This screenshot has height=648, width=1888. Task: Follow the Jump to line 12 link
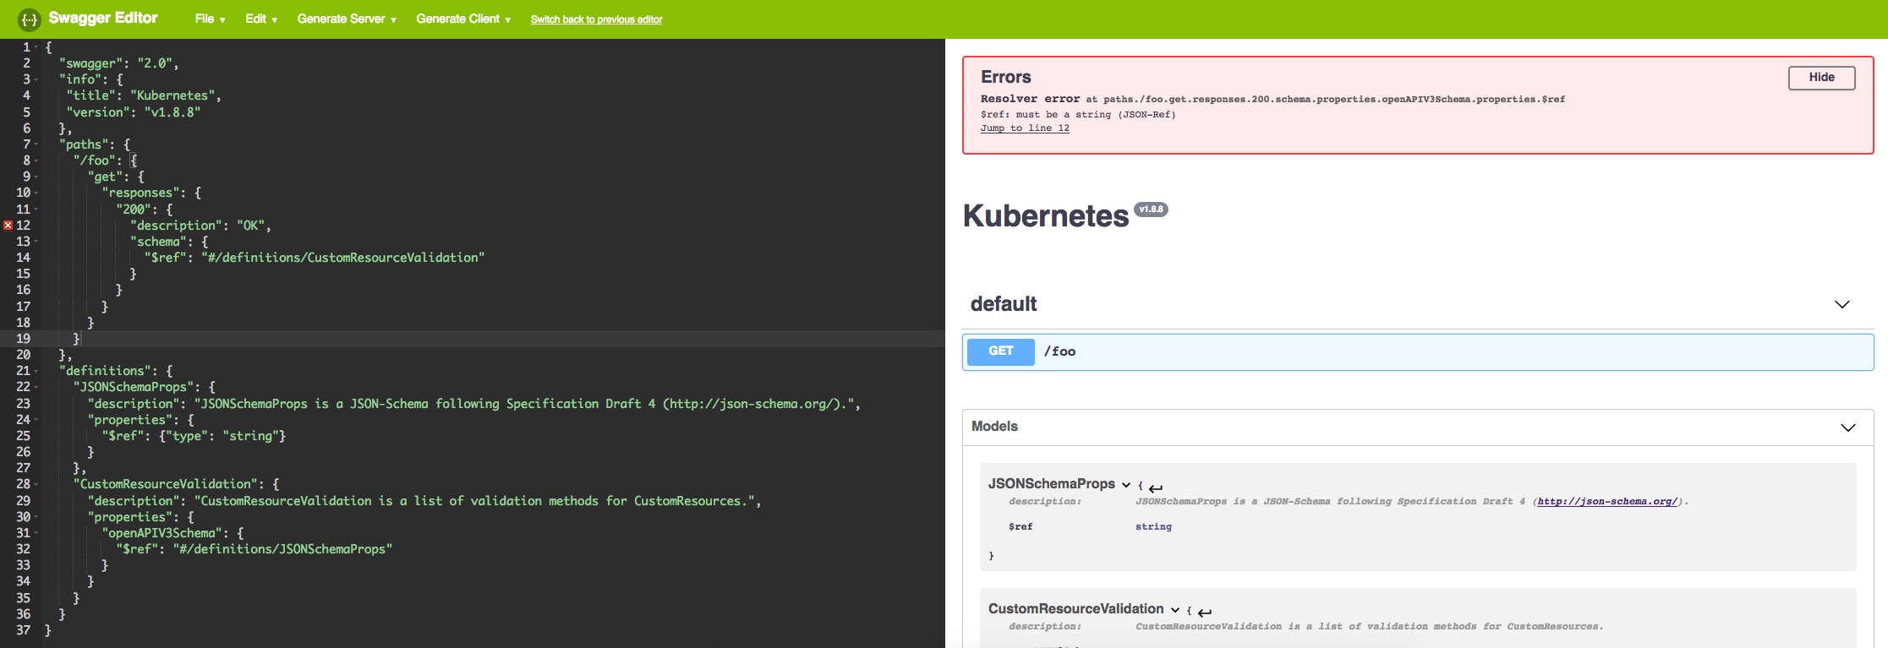(x=1025, y=128)
